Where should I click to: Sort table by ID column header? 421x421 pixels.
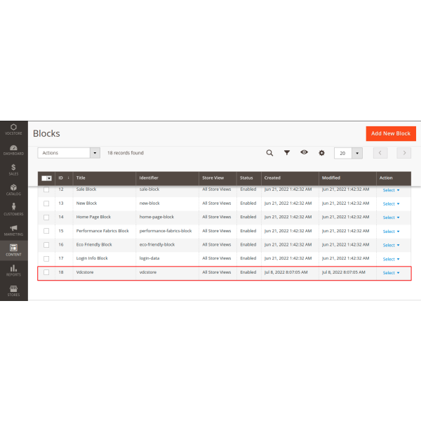point(62,178)
